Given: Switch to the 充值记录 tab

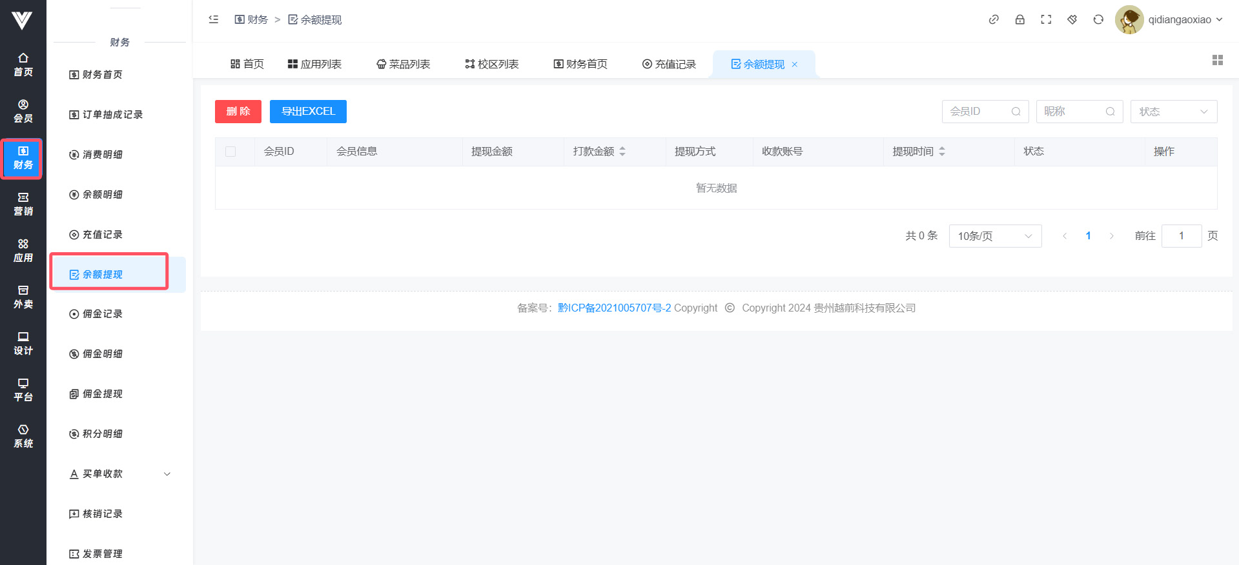Looking at the screenshot, I should [669, 64].
